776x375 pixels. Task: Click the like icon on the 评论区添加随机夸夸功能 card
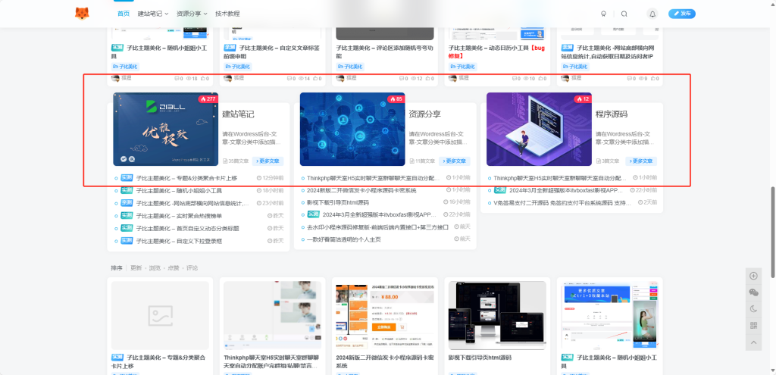(427, 78)
